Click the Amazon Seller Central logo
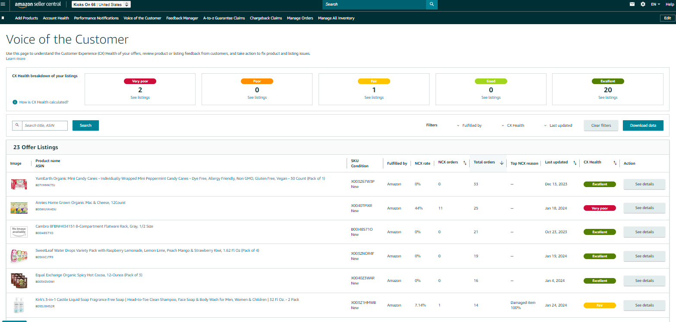The image size is (676, 322). (x=38, y=4)
